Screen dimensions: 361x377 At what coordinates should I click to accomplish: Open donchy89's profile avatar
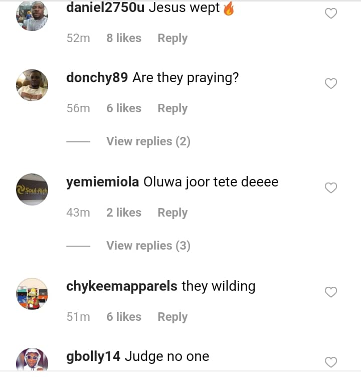tap(32, 85)
